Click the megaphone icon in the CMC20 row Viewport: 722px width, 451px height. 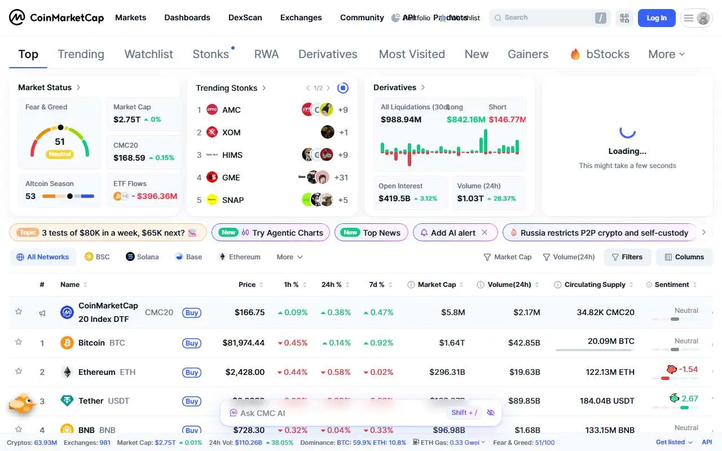tap(42, 313)
